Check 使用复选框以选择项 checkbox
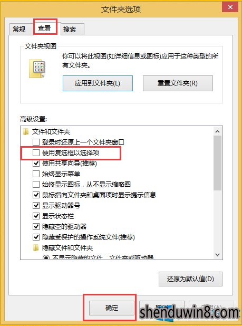The image size is (242, 326). coord(36,153)
